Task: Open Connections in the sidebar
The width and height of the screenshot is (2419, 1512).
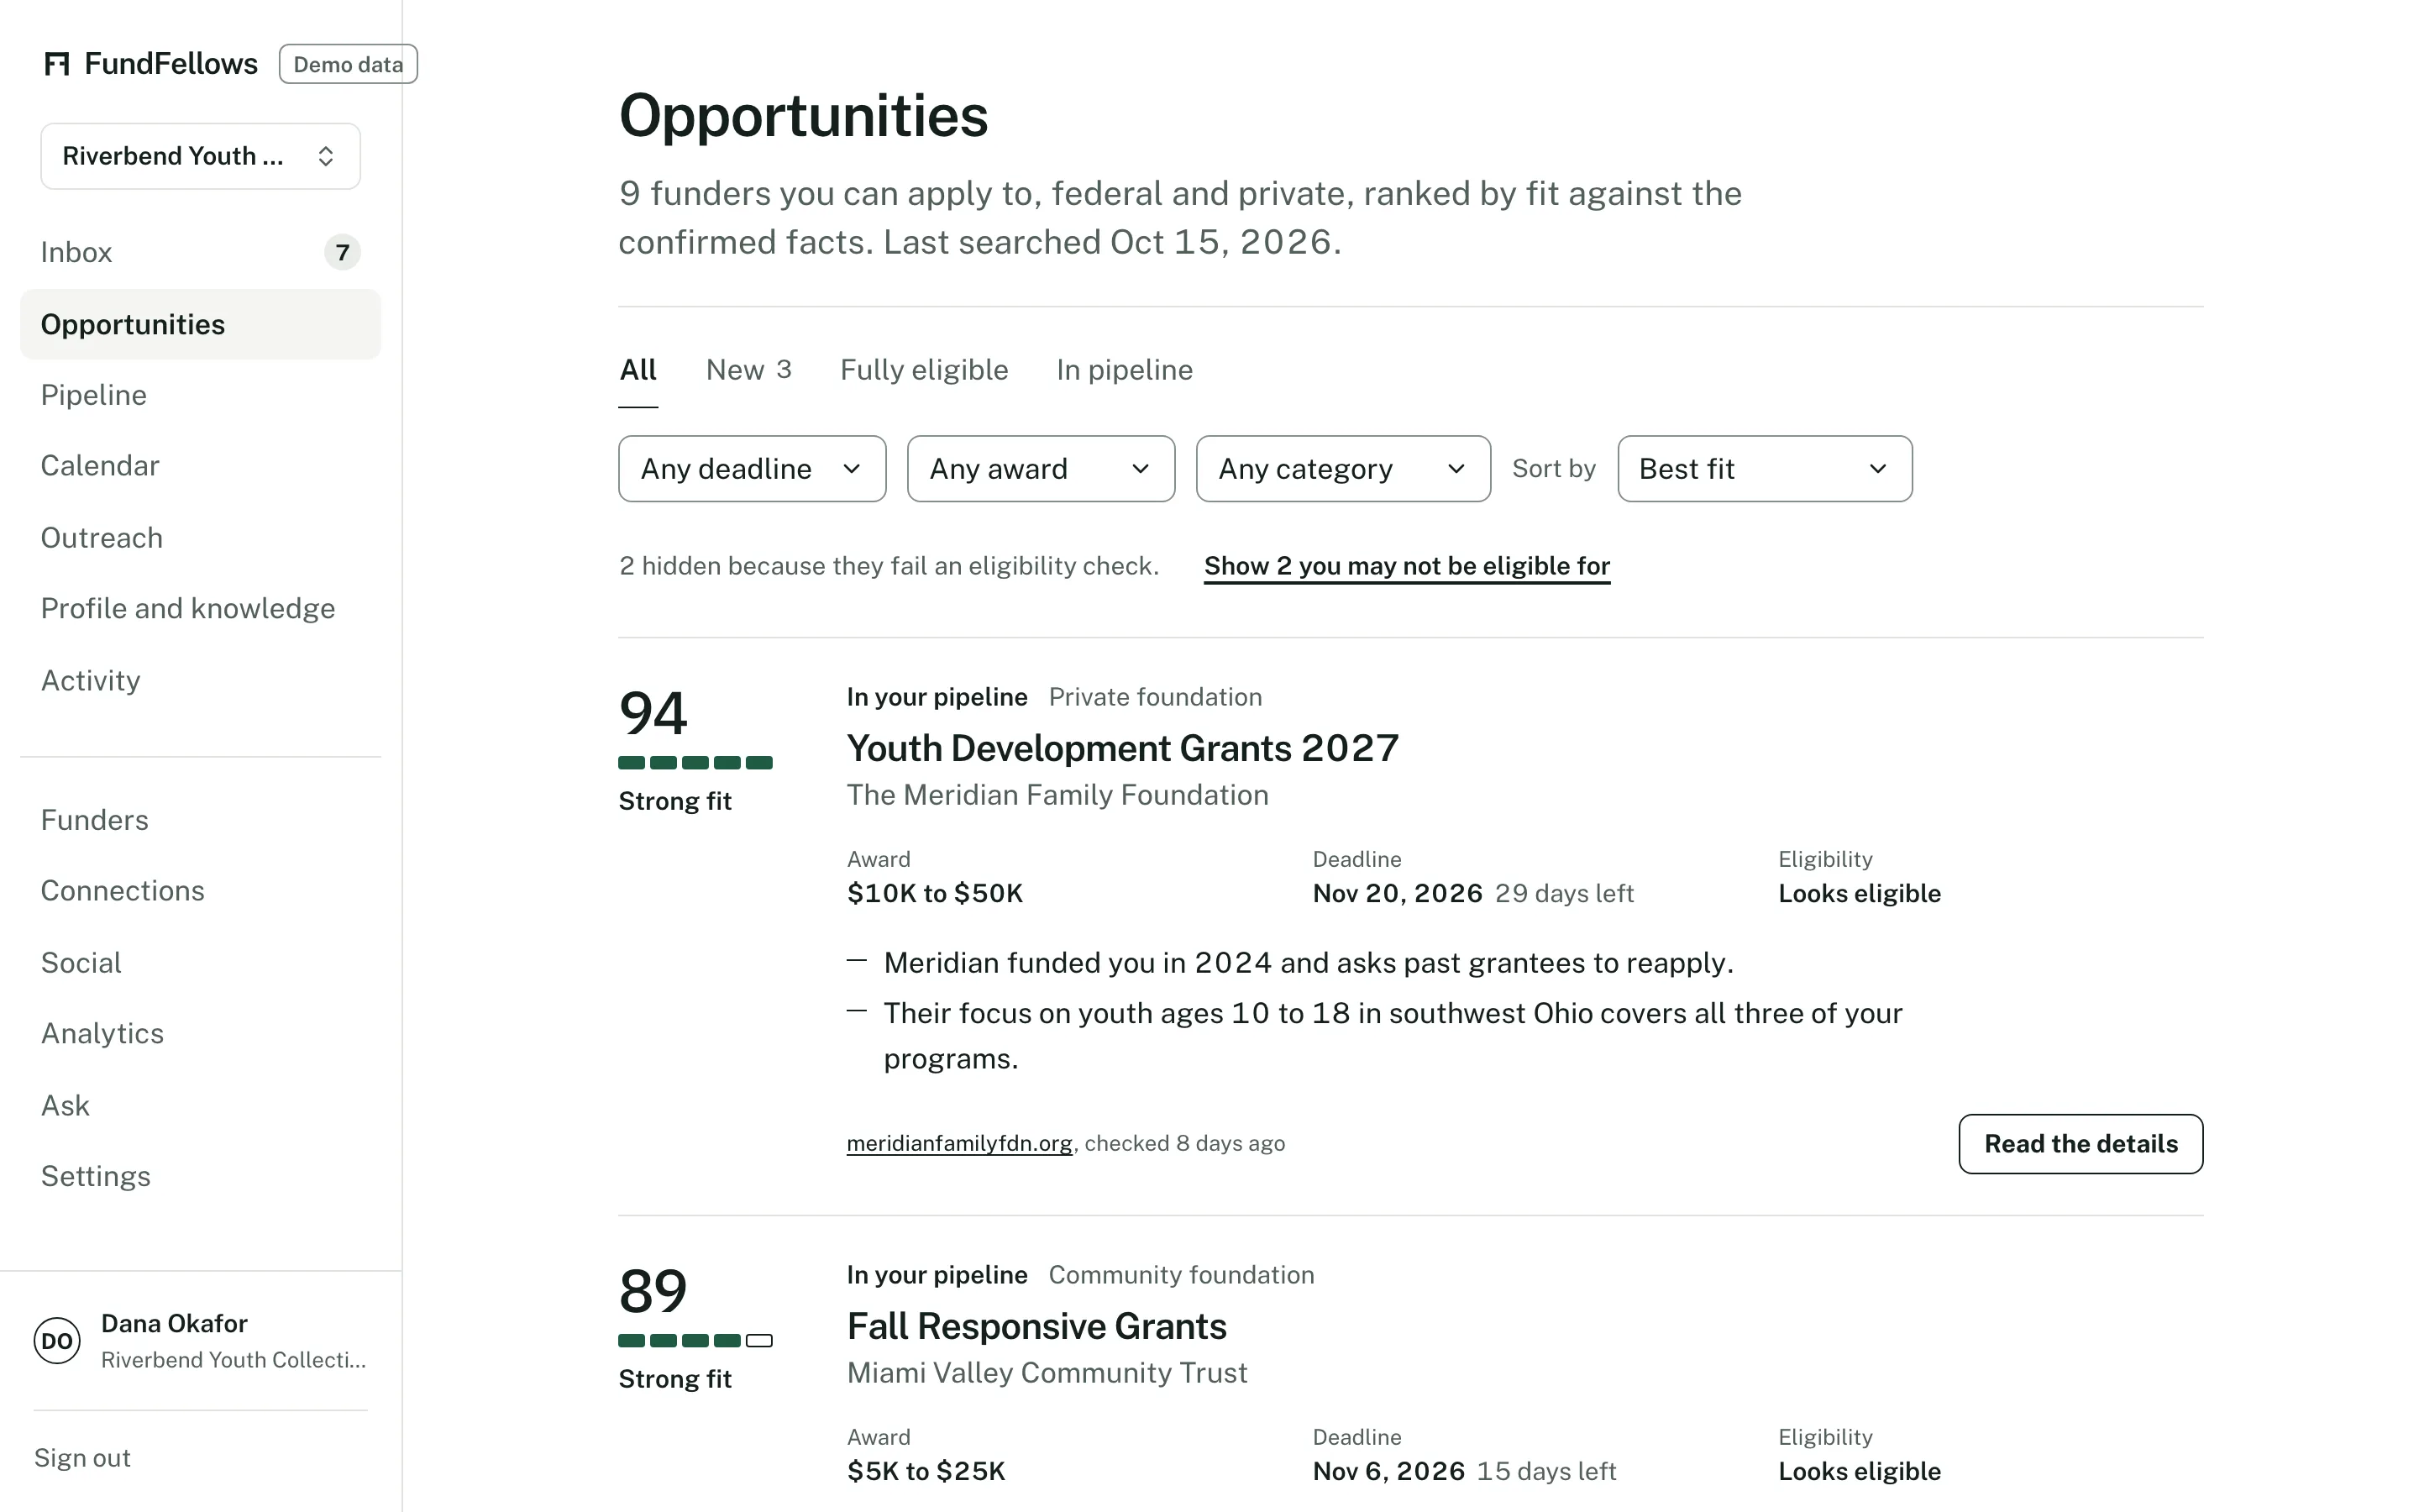Action: coord(200,891)
